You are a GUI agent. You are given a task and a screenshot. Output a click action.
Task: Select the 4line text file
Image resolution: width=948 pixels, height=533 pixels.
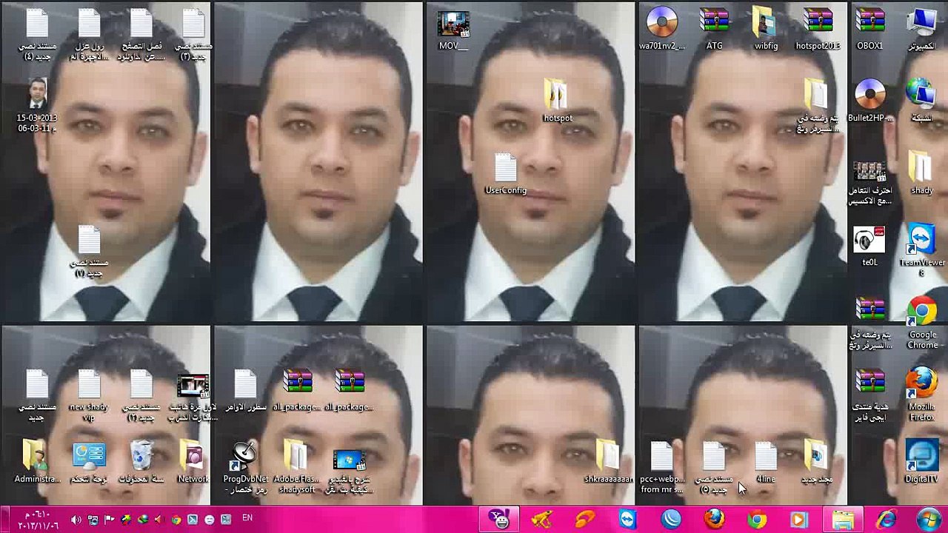pos(766,463)
